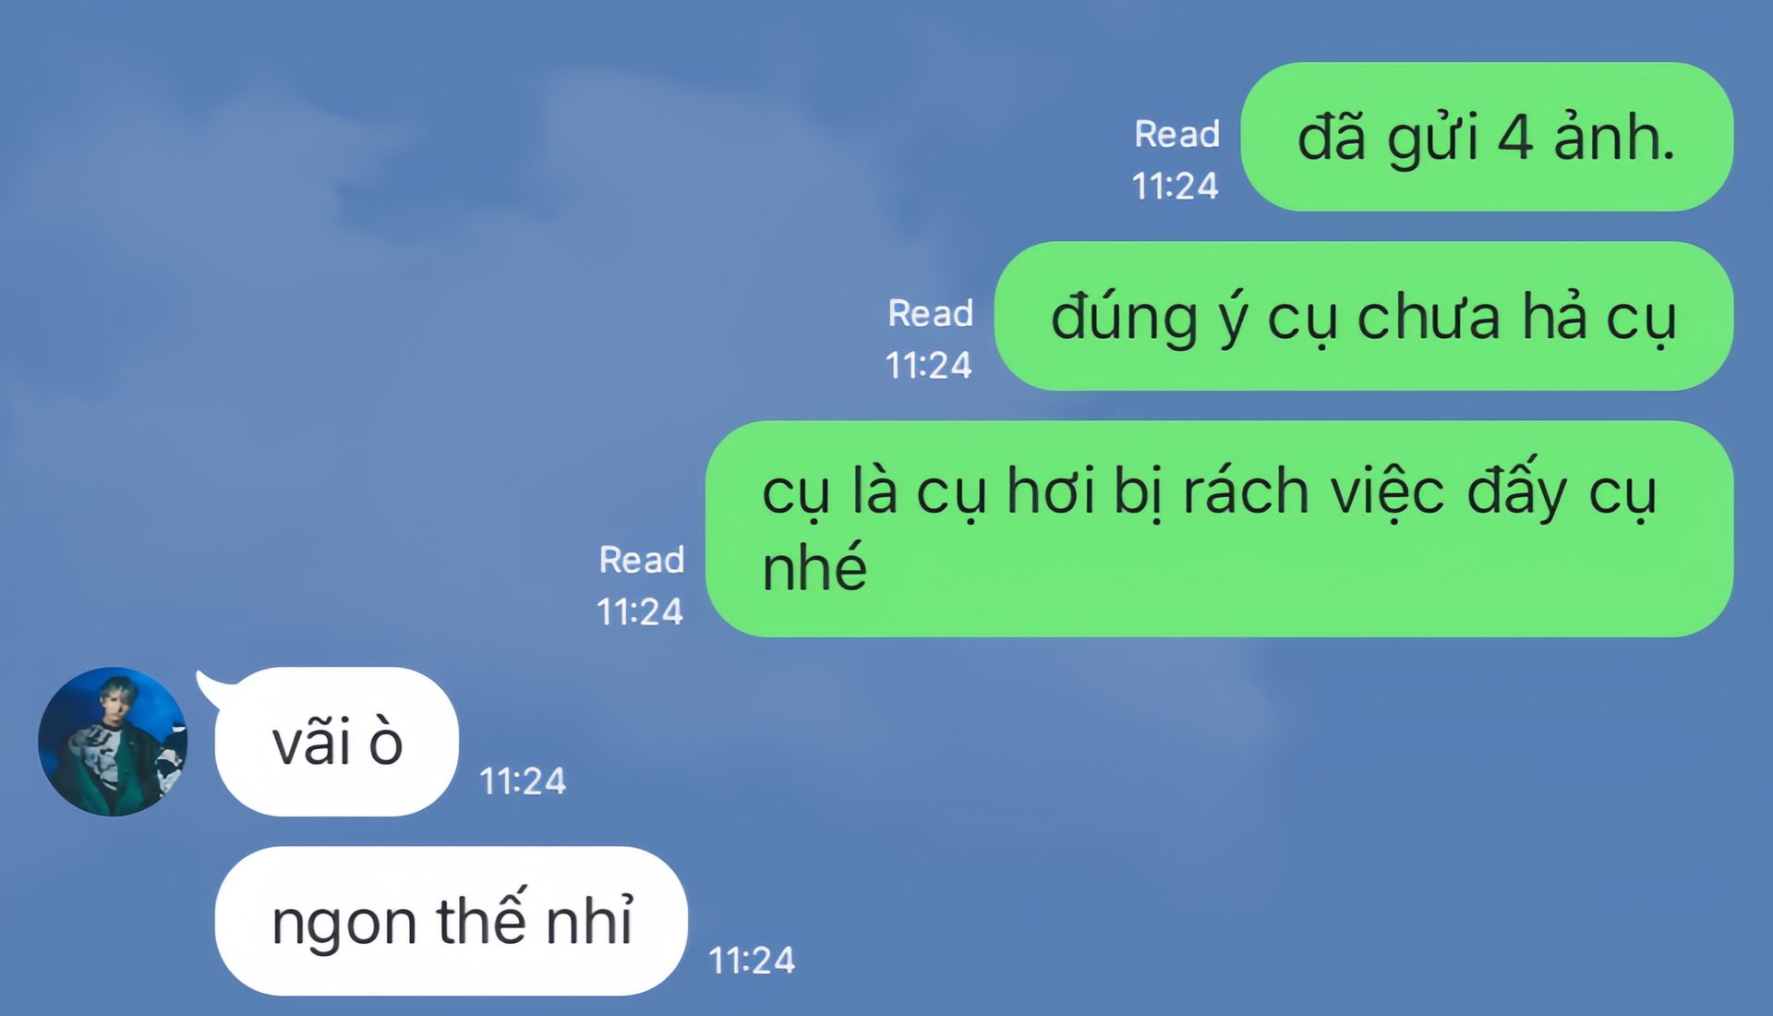1773x1016 pixels.
Task: Click the word 'vãi' in the white bubble
Action: [311, 742]
